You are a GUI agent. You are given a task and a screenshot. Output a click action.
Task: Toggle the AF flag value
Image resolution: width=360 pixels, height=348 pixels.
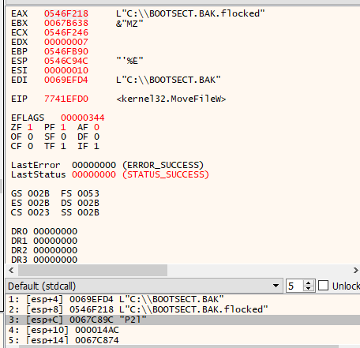(x=96, y=127)
